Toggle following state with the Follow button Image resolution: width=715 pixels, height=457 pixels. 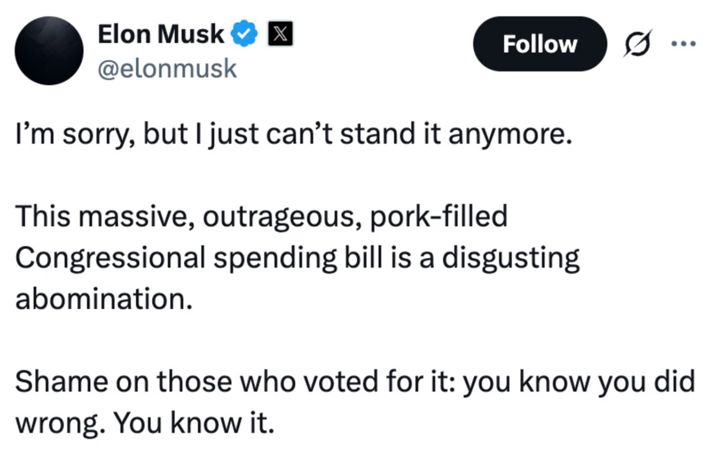[x=540, y=44]
